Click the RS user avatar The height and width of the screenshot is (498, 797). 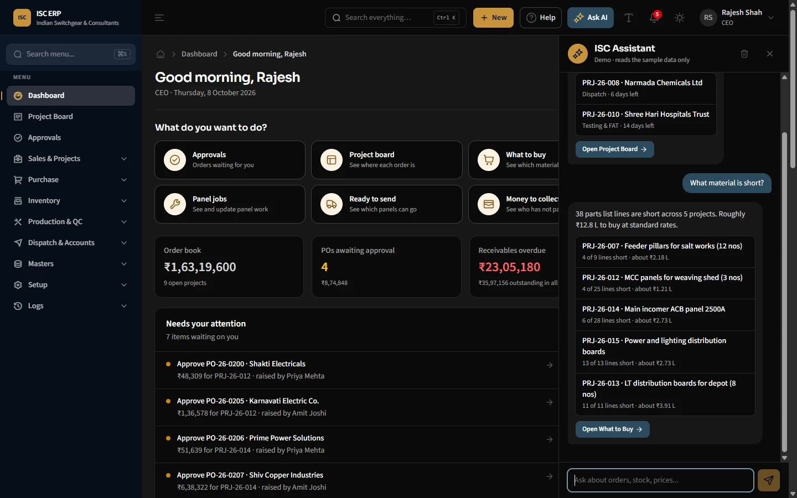tap(708, 18)
